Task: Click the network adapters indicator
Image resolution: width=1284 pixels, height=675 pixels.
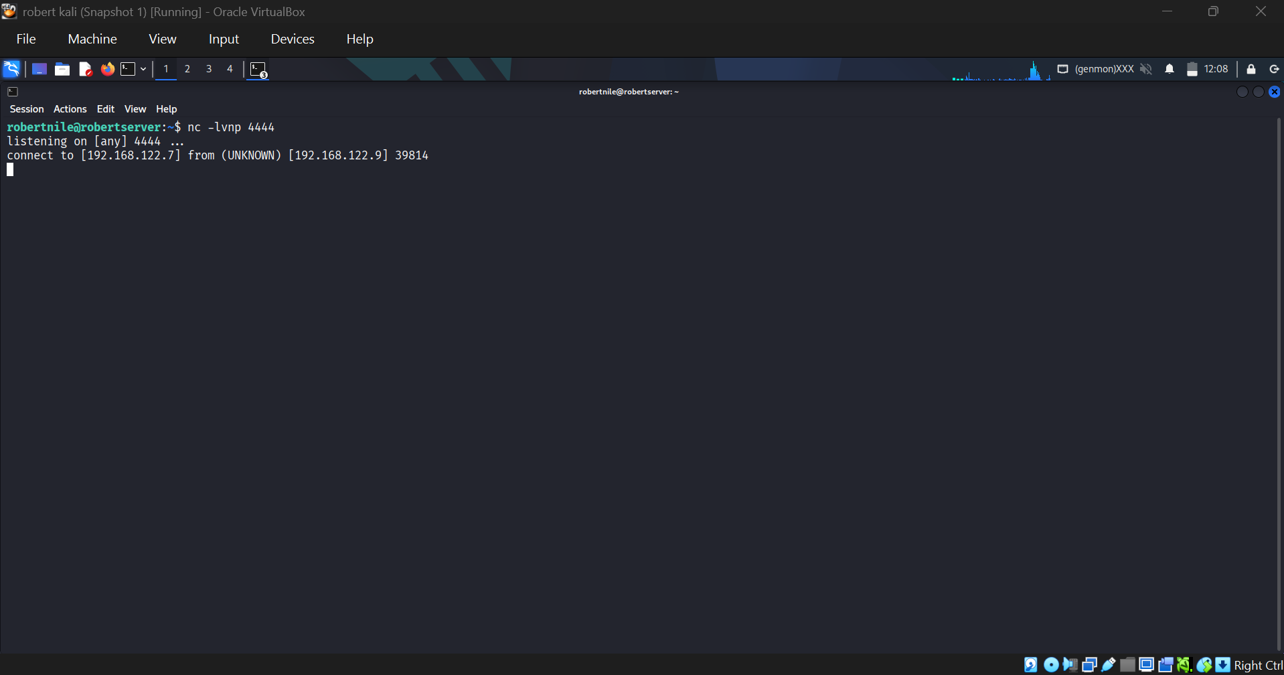Action: [x=1089, y=664]
